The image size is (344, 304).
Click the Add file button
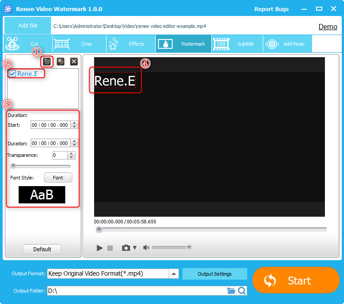tap(28, 25)
